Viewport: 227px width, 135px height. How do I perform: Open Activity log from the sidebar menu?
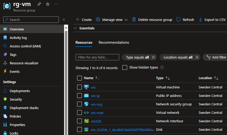point(18,38)
